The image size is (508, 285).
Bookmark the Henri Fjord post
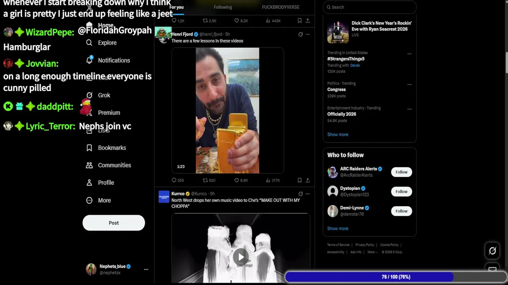click(x=300, y=180)
